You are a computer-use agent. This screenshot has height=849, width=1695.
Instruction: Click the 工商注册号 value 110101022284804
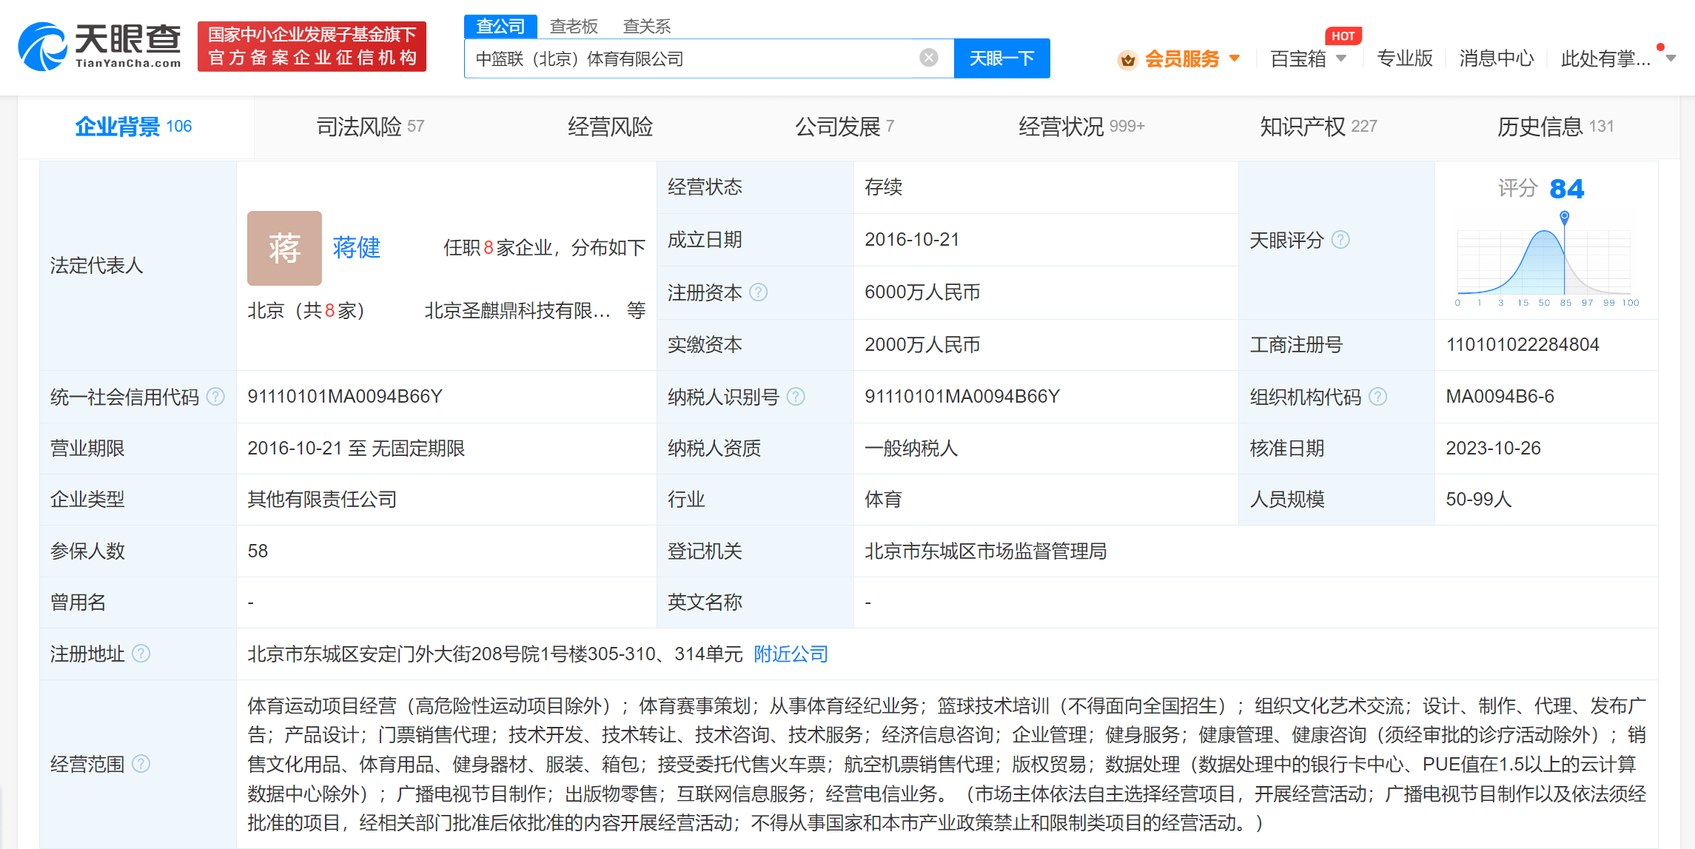pos(1523,345)
